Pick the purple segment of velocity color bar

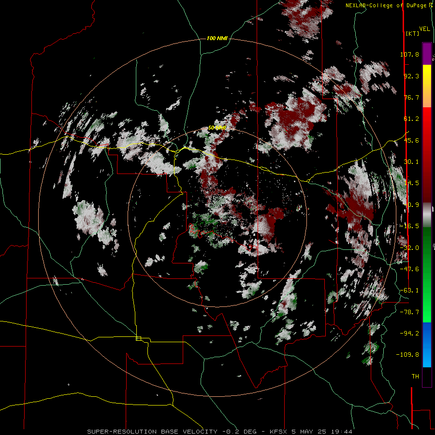click(x=427, y=54)
